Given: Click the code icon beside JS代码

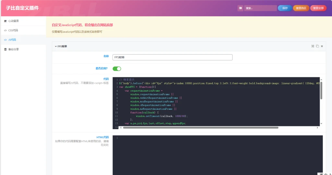Looking at the screenshot, I should pyautogui.click(x=5, y=40).
